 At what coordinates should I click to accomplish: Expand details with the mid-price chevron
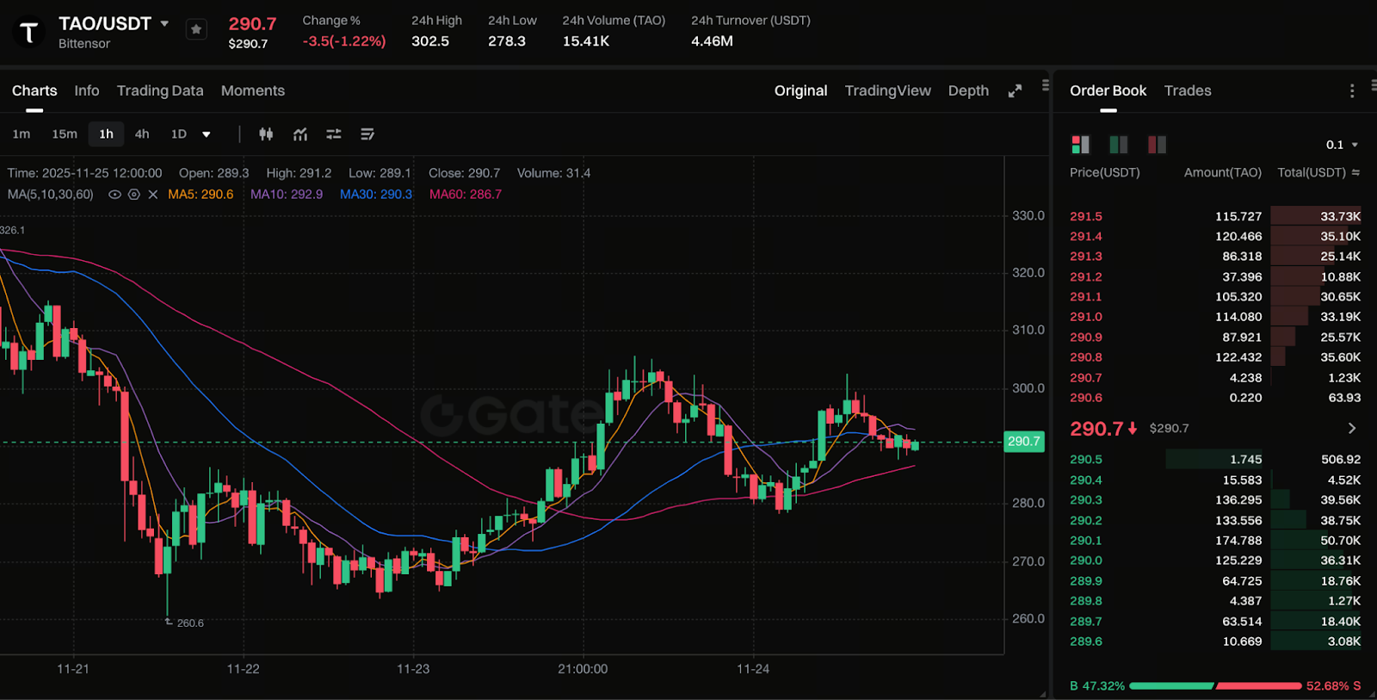coord(1351,429)
